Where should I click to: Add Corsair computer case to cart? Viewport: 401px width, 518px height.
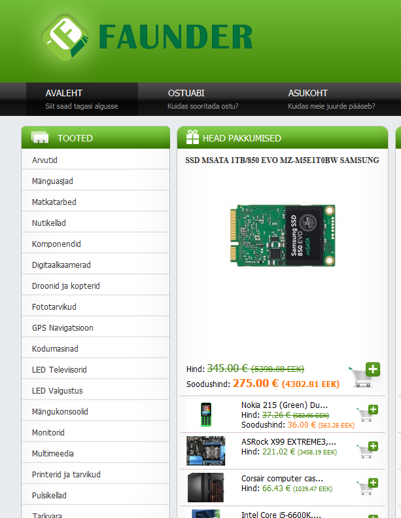point(368,487)
